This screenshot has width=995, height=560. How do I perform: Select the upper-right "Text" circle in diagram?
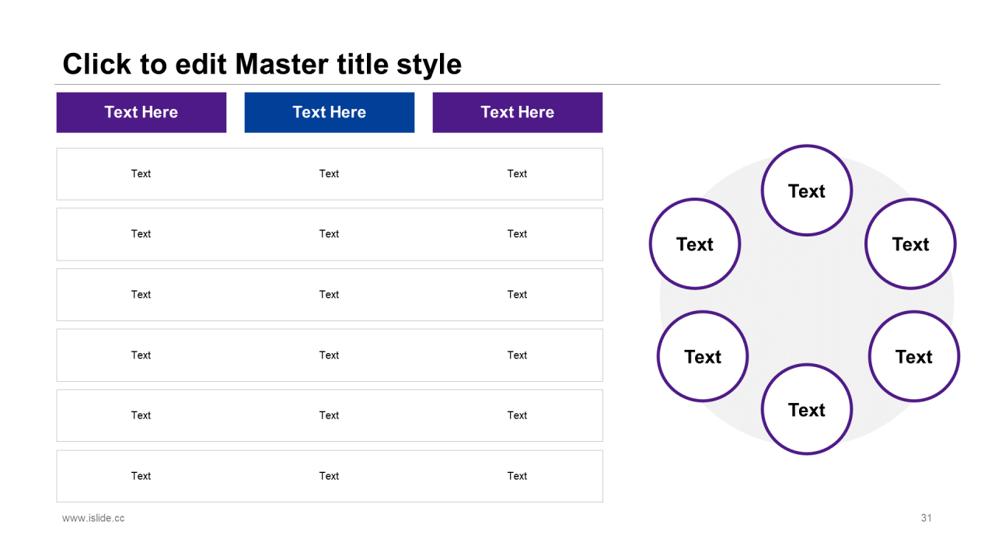(x=910, y=244)
